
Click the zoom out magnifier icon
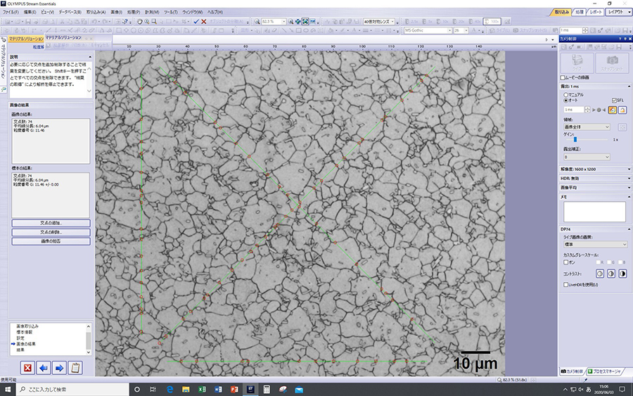(x=257, y=21)
